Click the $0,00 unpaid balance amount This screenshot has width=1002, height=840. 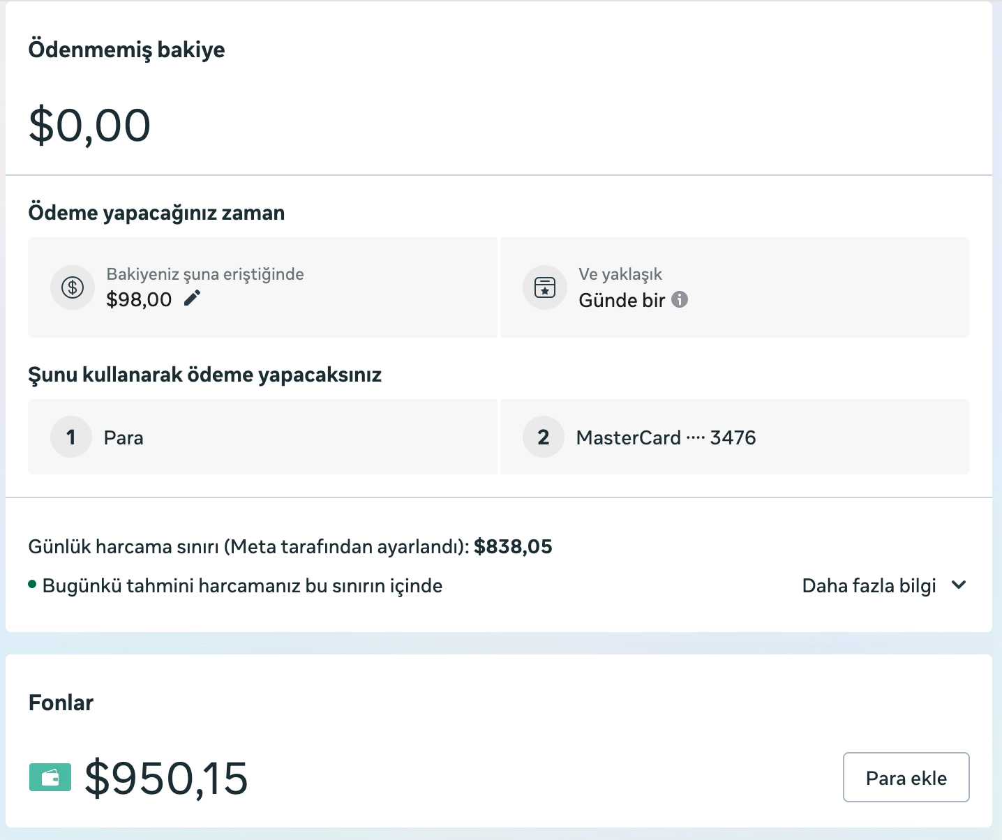89,126
